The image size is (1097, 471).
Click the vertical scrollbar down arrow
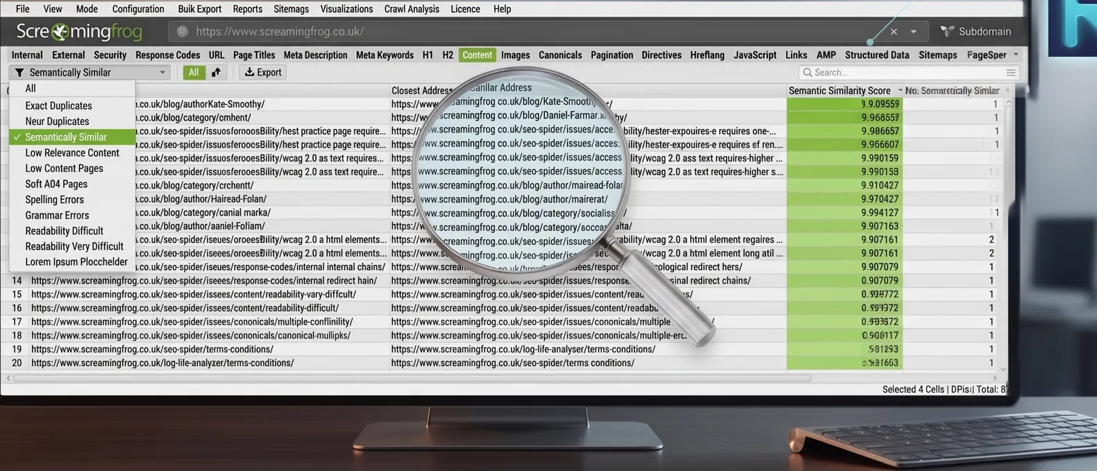pos(1003,370)
